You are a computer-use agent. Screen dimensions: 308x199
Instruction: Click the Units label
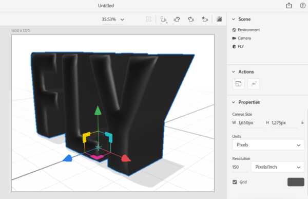237,136
